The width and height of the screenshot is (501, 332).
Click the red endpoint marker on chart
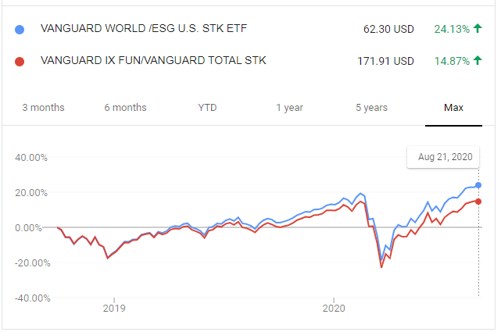click(478, 202)
